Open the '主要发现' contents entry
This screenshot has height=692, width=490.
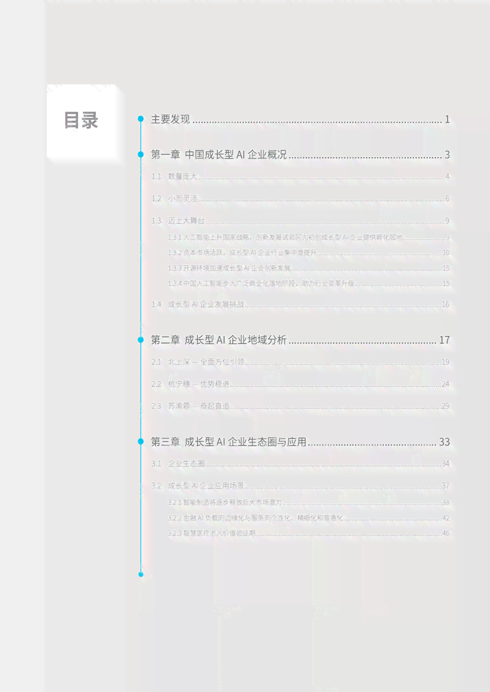coord(300,119)
